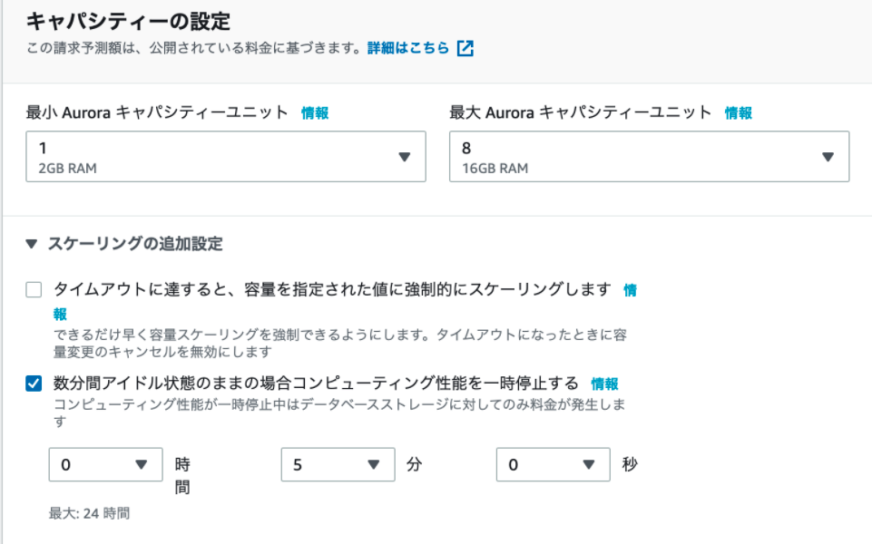Click the arrow icon of the 2GB RAM dropdown

click(405, 157)
